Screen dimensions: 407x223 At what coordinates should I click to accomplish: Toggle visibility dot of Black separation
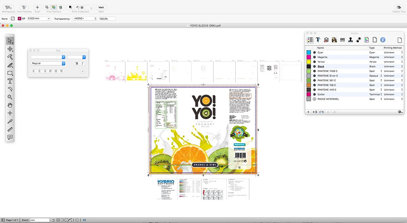point(314,66)
